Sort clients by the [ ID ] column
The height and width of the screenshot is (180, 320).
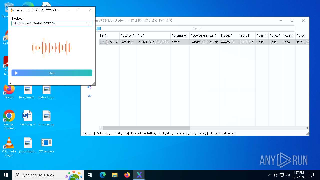point(141,36)
